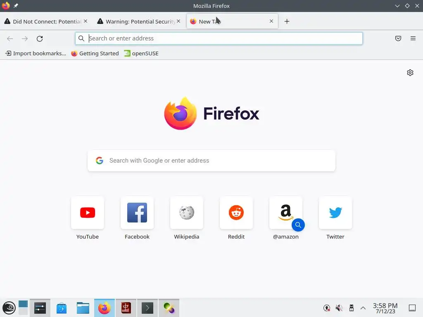Screen dimensions: 423x317
Task: Switch virtual desktop using pager widget
Action: coord(23,308)
